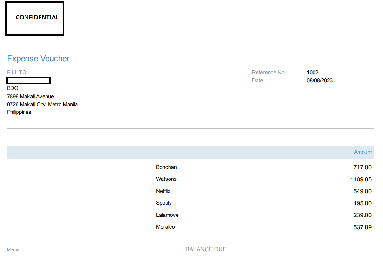The height and width of the screenshot is (256, 383).
Task: Select the Meralco expense name
Action: pyautogui.click(x=165, y=227)
